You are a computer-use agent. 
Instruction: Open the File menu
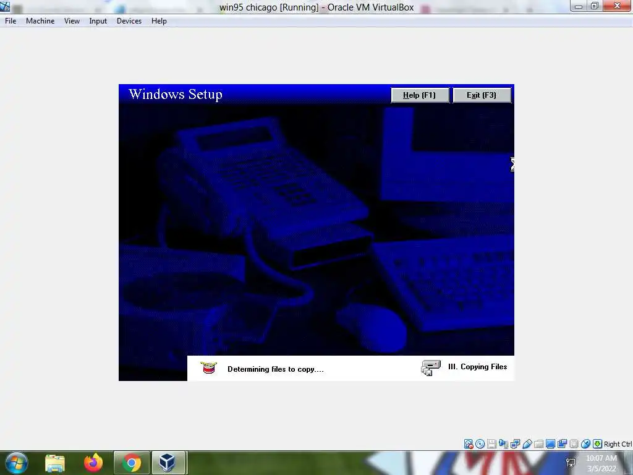coord(11,21)
